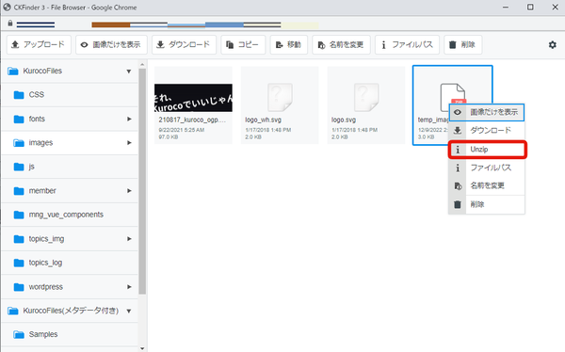Click the Samples folder icon
The height and width of the screenshot is (352, 565).
19,335
